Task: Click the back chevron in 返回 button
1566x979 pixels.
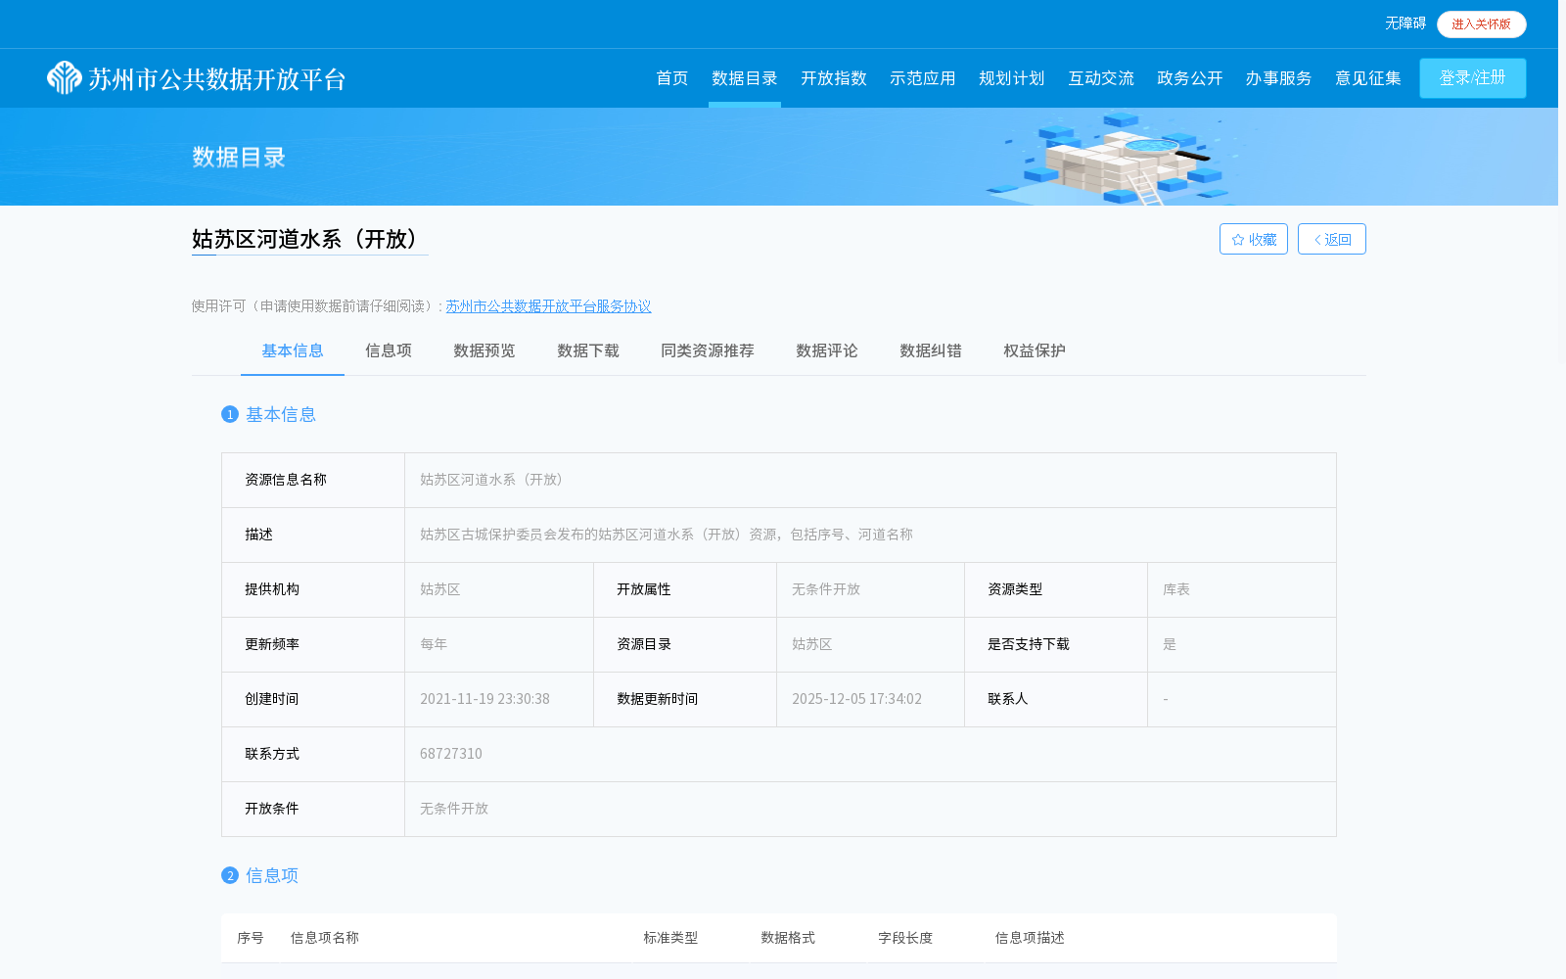Action: point(1315,239)
